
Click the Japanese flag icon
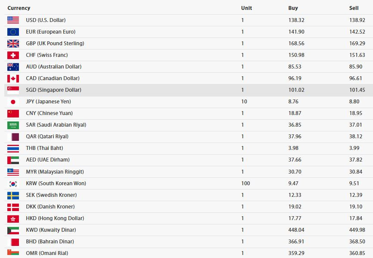(x=13, y=102)
